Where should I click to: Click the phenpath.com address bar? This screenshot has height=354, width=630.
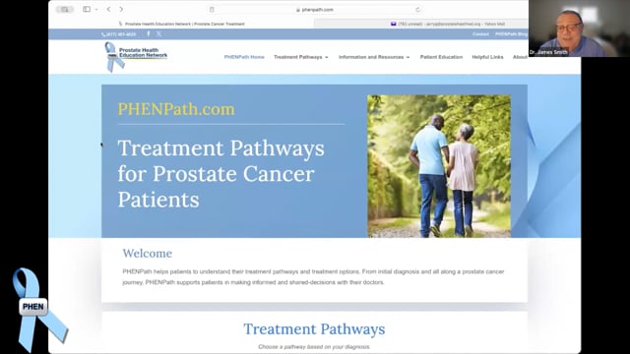click(315, 10)
